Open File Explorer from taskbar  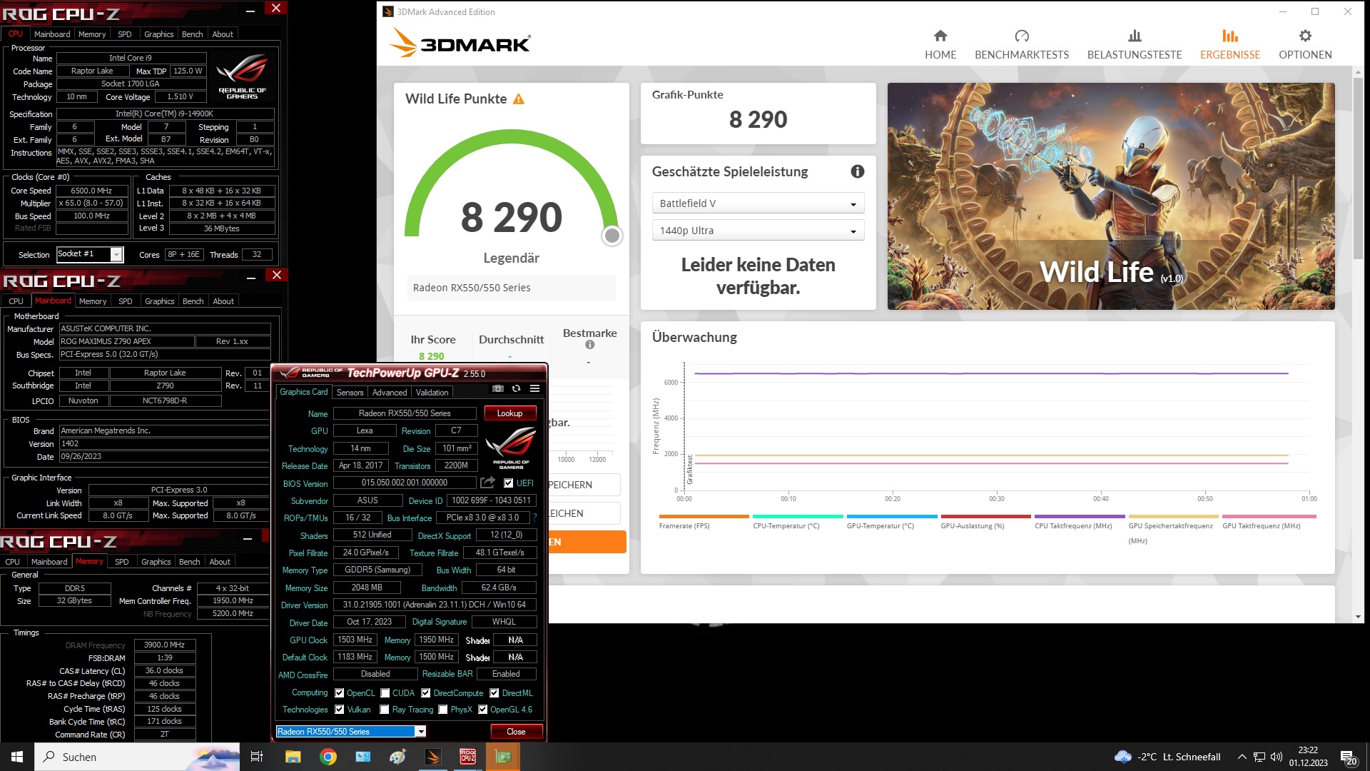[293, 757]
